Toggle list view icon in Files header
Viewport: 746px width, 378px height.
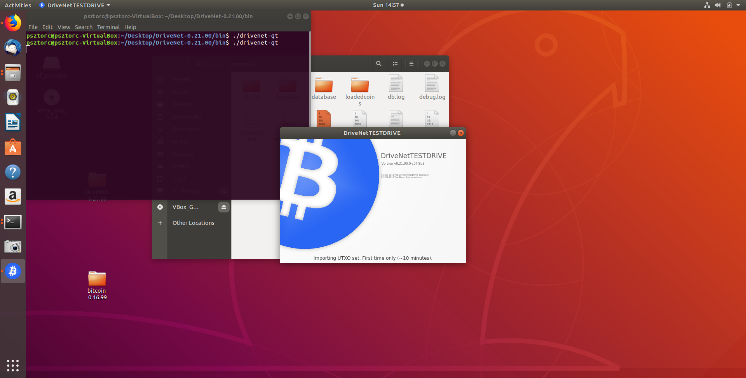pyautogui.click(x=395, y=64)
